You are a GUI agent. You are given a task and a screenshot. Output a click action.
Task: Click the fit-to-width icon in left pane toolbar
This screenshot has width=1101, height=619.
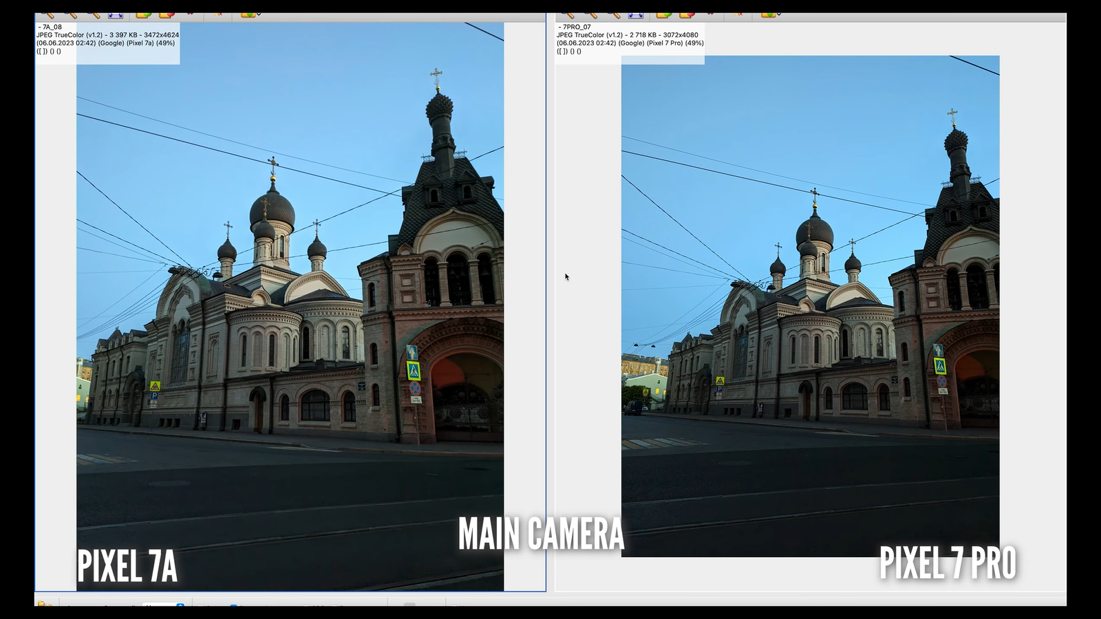(x=116, y=14)
